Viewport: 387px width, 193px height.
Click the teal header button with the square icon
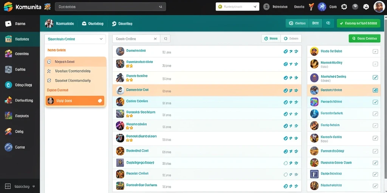pos(328,23)
